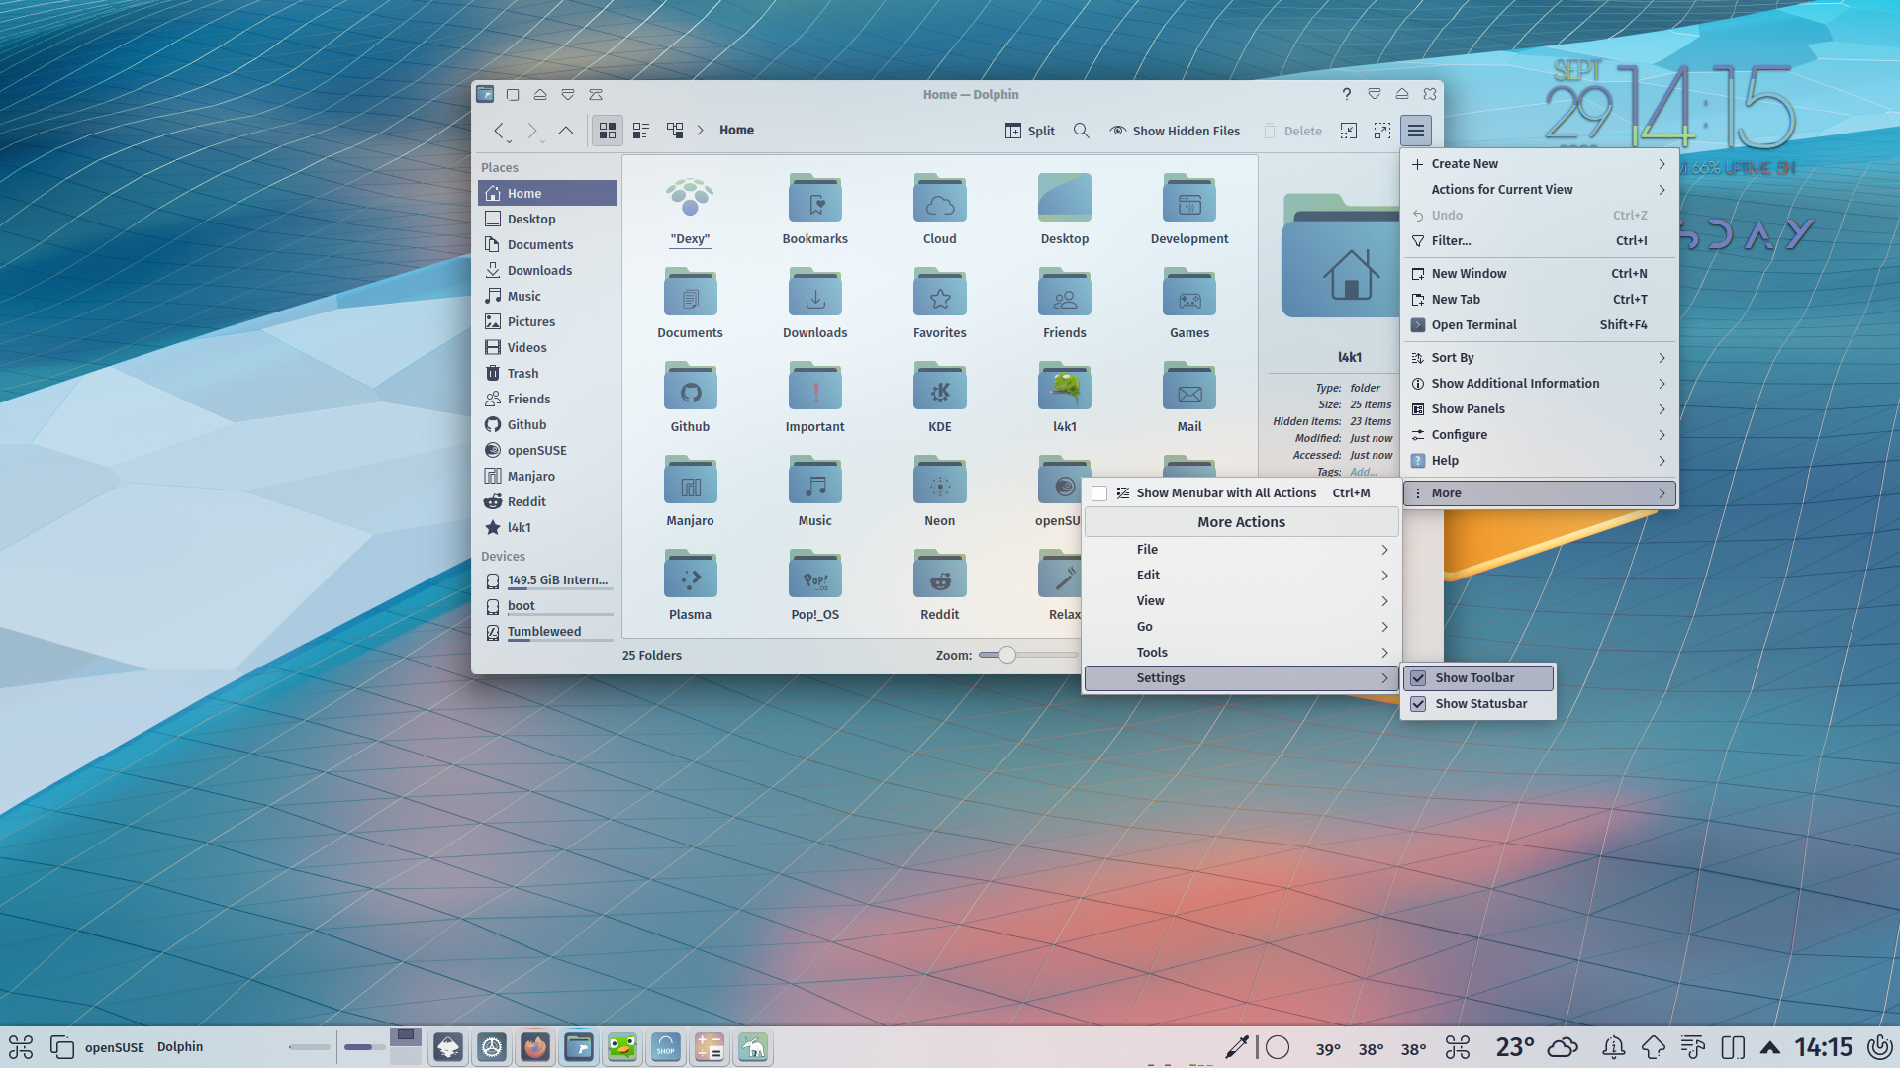
Task: Switch to Icons view mode
Action: [608, 131]
